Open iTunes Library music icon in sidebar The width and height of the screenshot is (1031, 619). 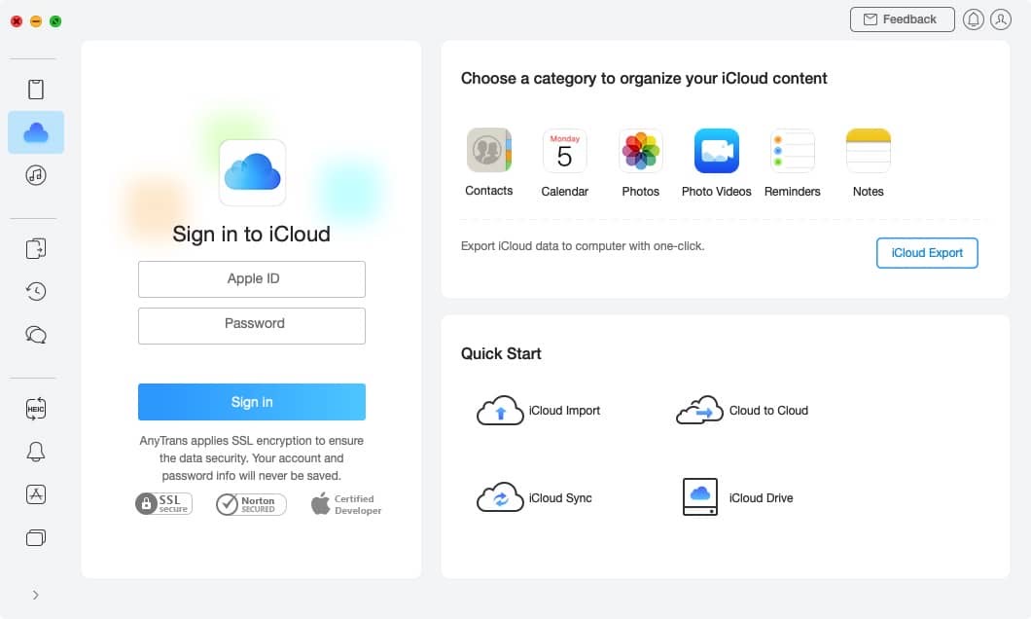(x=36, y=175)
